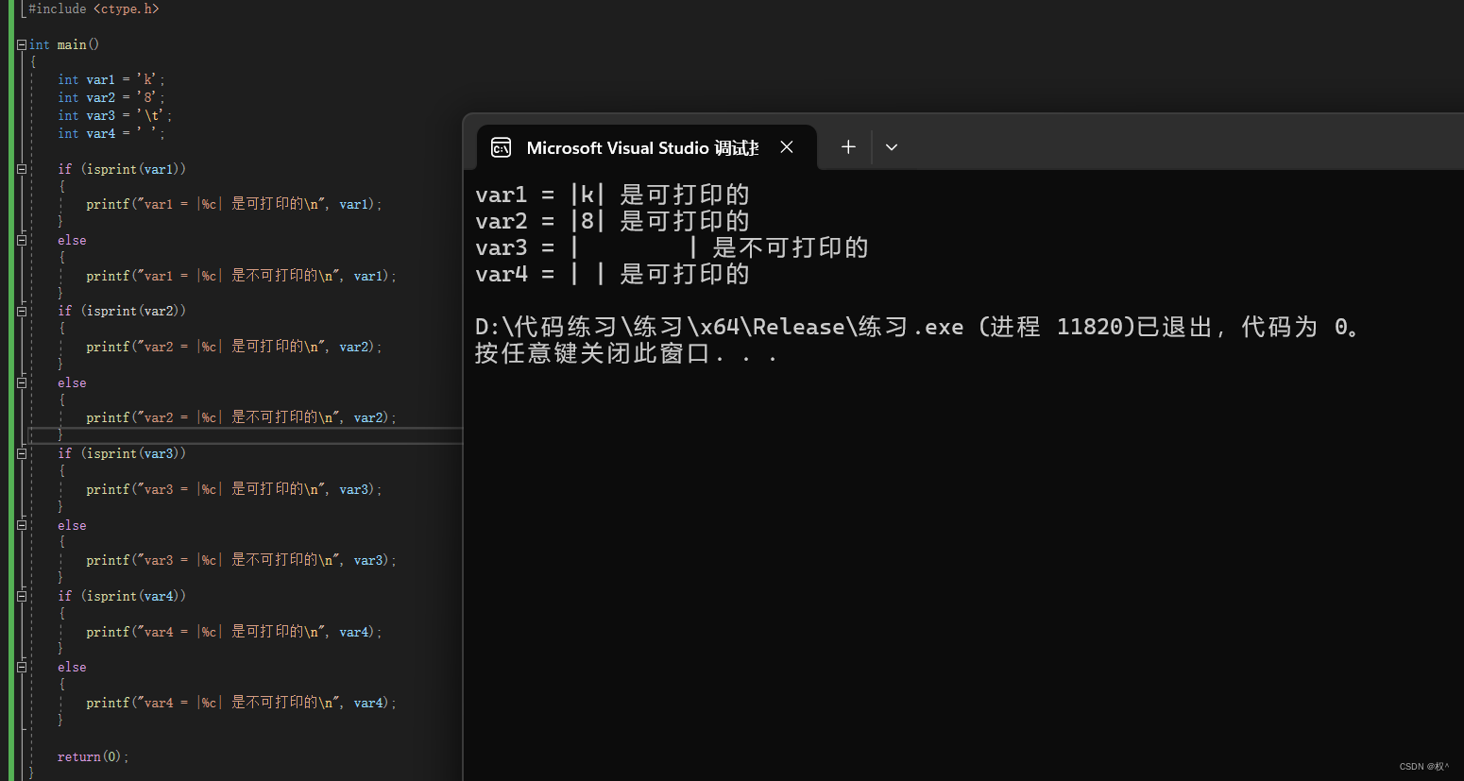Click the printf var1 是可打印的 line
This screenshot has width=1464, height=781.
pos(233,204)
